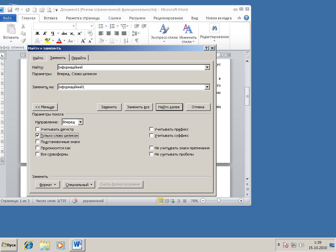The height and width of the screenshot is (252, 336).
Task: Open Специальный dropdown button
Action: (x=79, y=184)
